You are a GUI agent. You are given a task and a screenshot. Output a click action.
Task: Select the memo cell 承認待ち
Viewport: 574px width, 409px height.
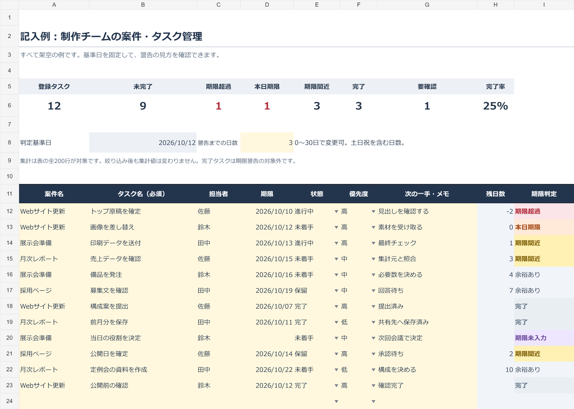coord(427,354)
